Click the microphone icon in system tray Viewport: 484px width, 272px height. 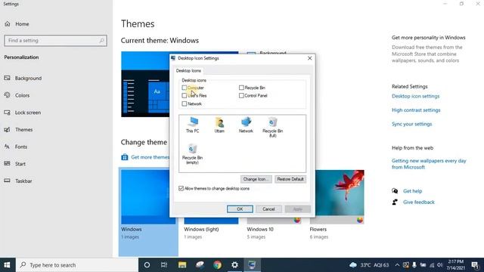(414, 265)
